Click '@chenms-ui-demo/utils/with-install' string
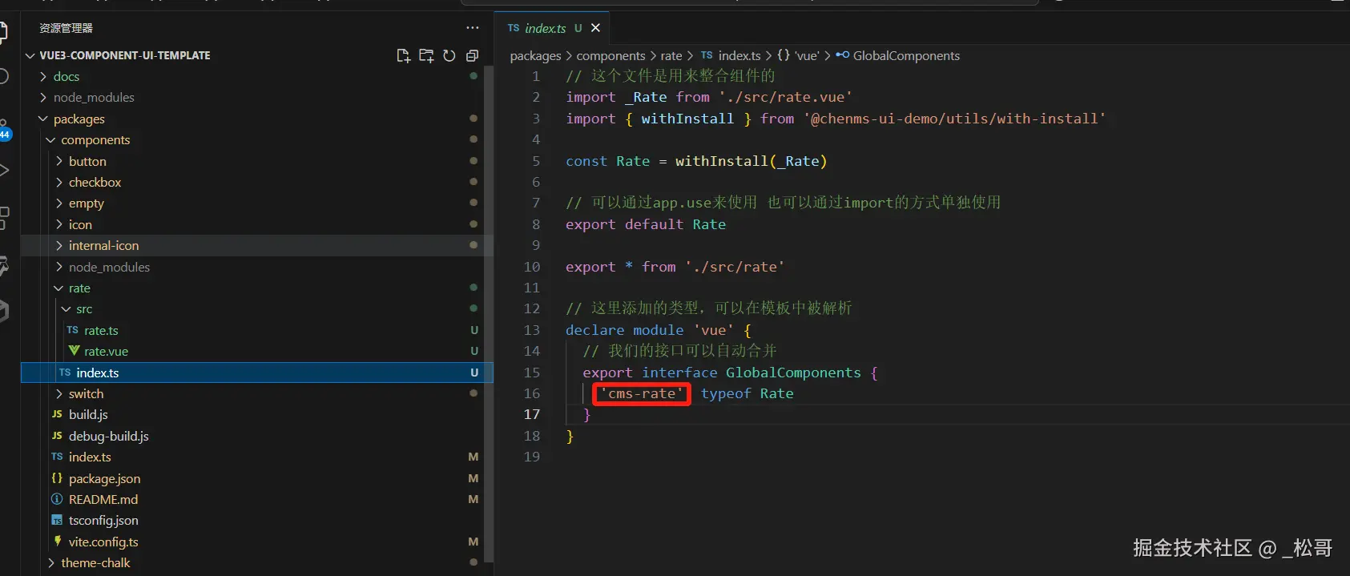Image resolution: width=1350 pixels, height=576 pixels. click(955, 119)
